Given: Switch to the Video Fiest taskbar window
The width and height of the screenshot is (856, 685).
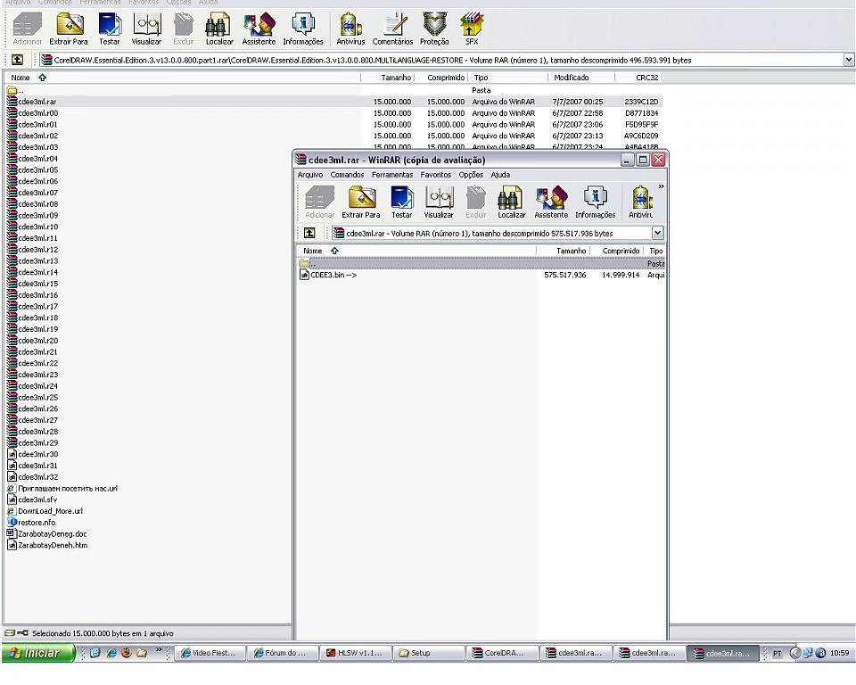Looking at the screenshot, I should click(x=210, y=653).
